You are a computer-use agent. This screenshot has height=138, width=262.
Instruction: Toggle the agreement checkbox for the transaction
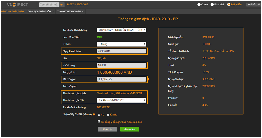click(99, 122)
